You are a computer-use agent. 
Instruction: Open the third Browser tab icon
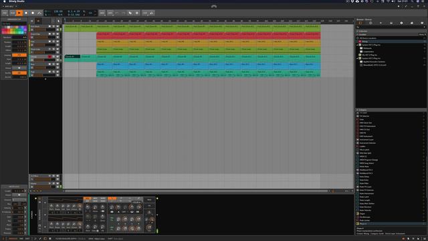pyautogui.click(x=381, y=23)
